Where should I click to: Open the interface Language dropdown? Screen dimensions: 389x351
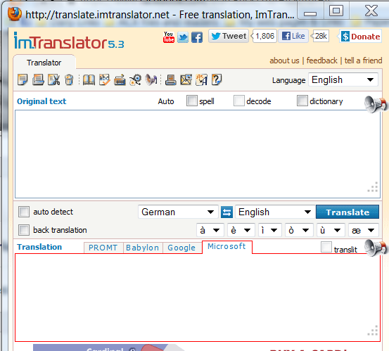click(x=343, y=80)
